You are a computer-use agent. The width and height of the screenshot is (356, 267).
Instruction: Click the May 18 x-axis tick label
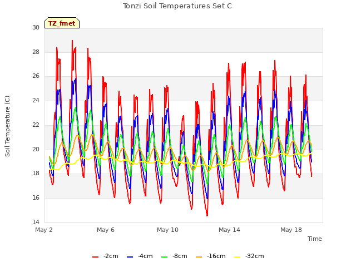pyautogui.click(x=291, y=230)
